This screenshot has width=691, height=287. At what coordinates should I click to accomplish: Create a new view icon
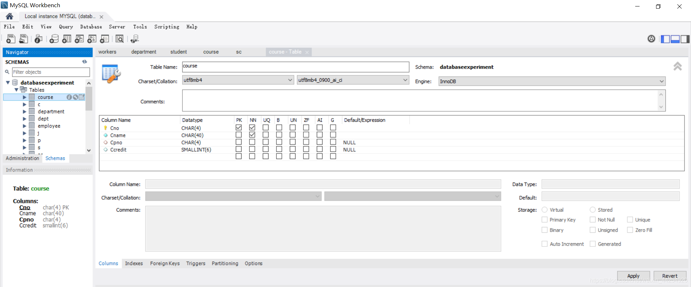pyautogui.click(x=79, y=39)
